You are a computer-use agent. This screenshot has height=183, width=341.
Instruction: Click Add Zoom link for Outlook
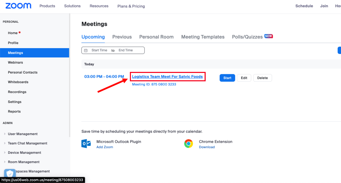point(105,147)
